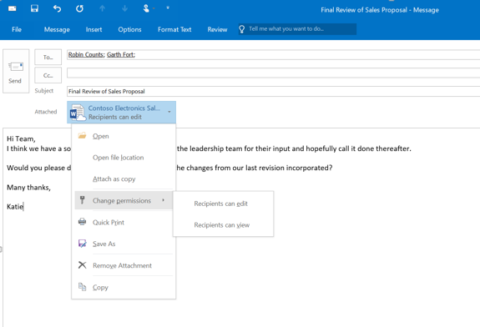Click the submenu arrow of Change permissions
The width and height of the screenshot is (480, 327).
163,200
